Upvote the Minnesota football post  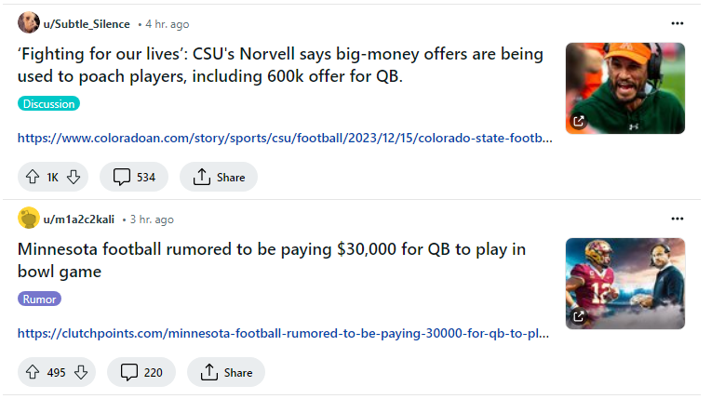tap(33, 372)
